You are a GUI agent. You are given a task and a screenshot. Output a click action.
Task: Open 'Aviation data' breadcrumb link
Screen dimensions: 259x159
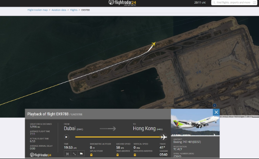point(59,10)
